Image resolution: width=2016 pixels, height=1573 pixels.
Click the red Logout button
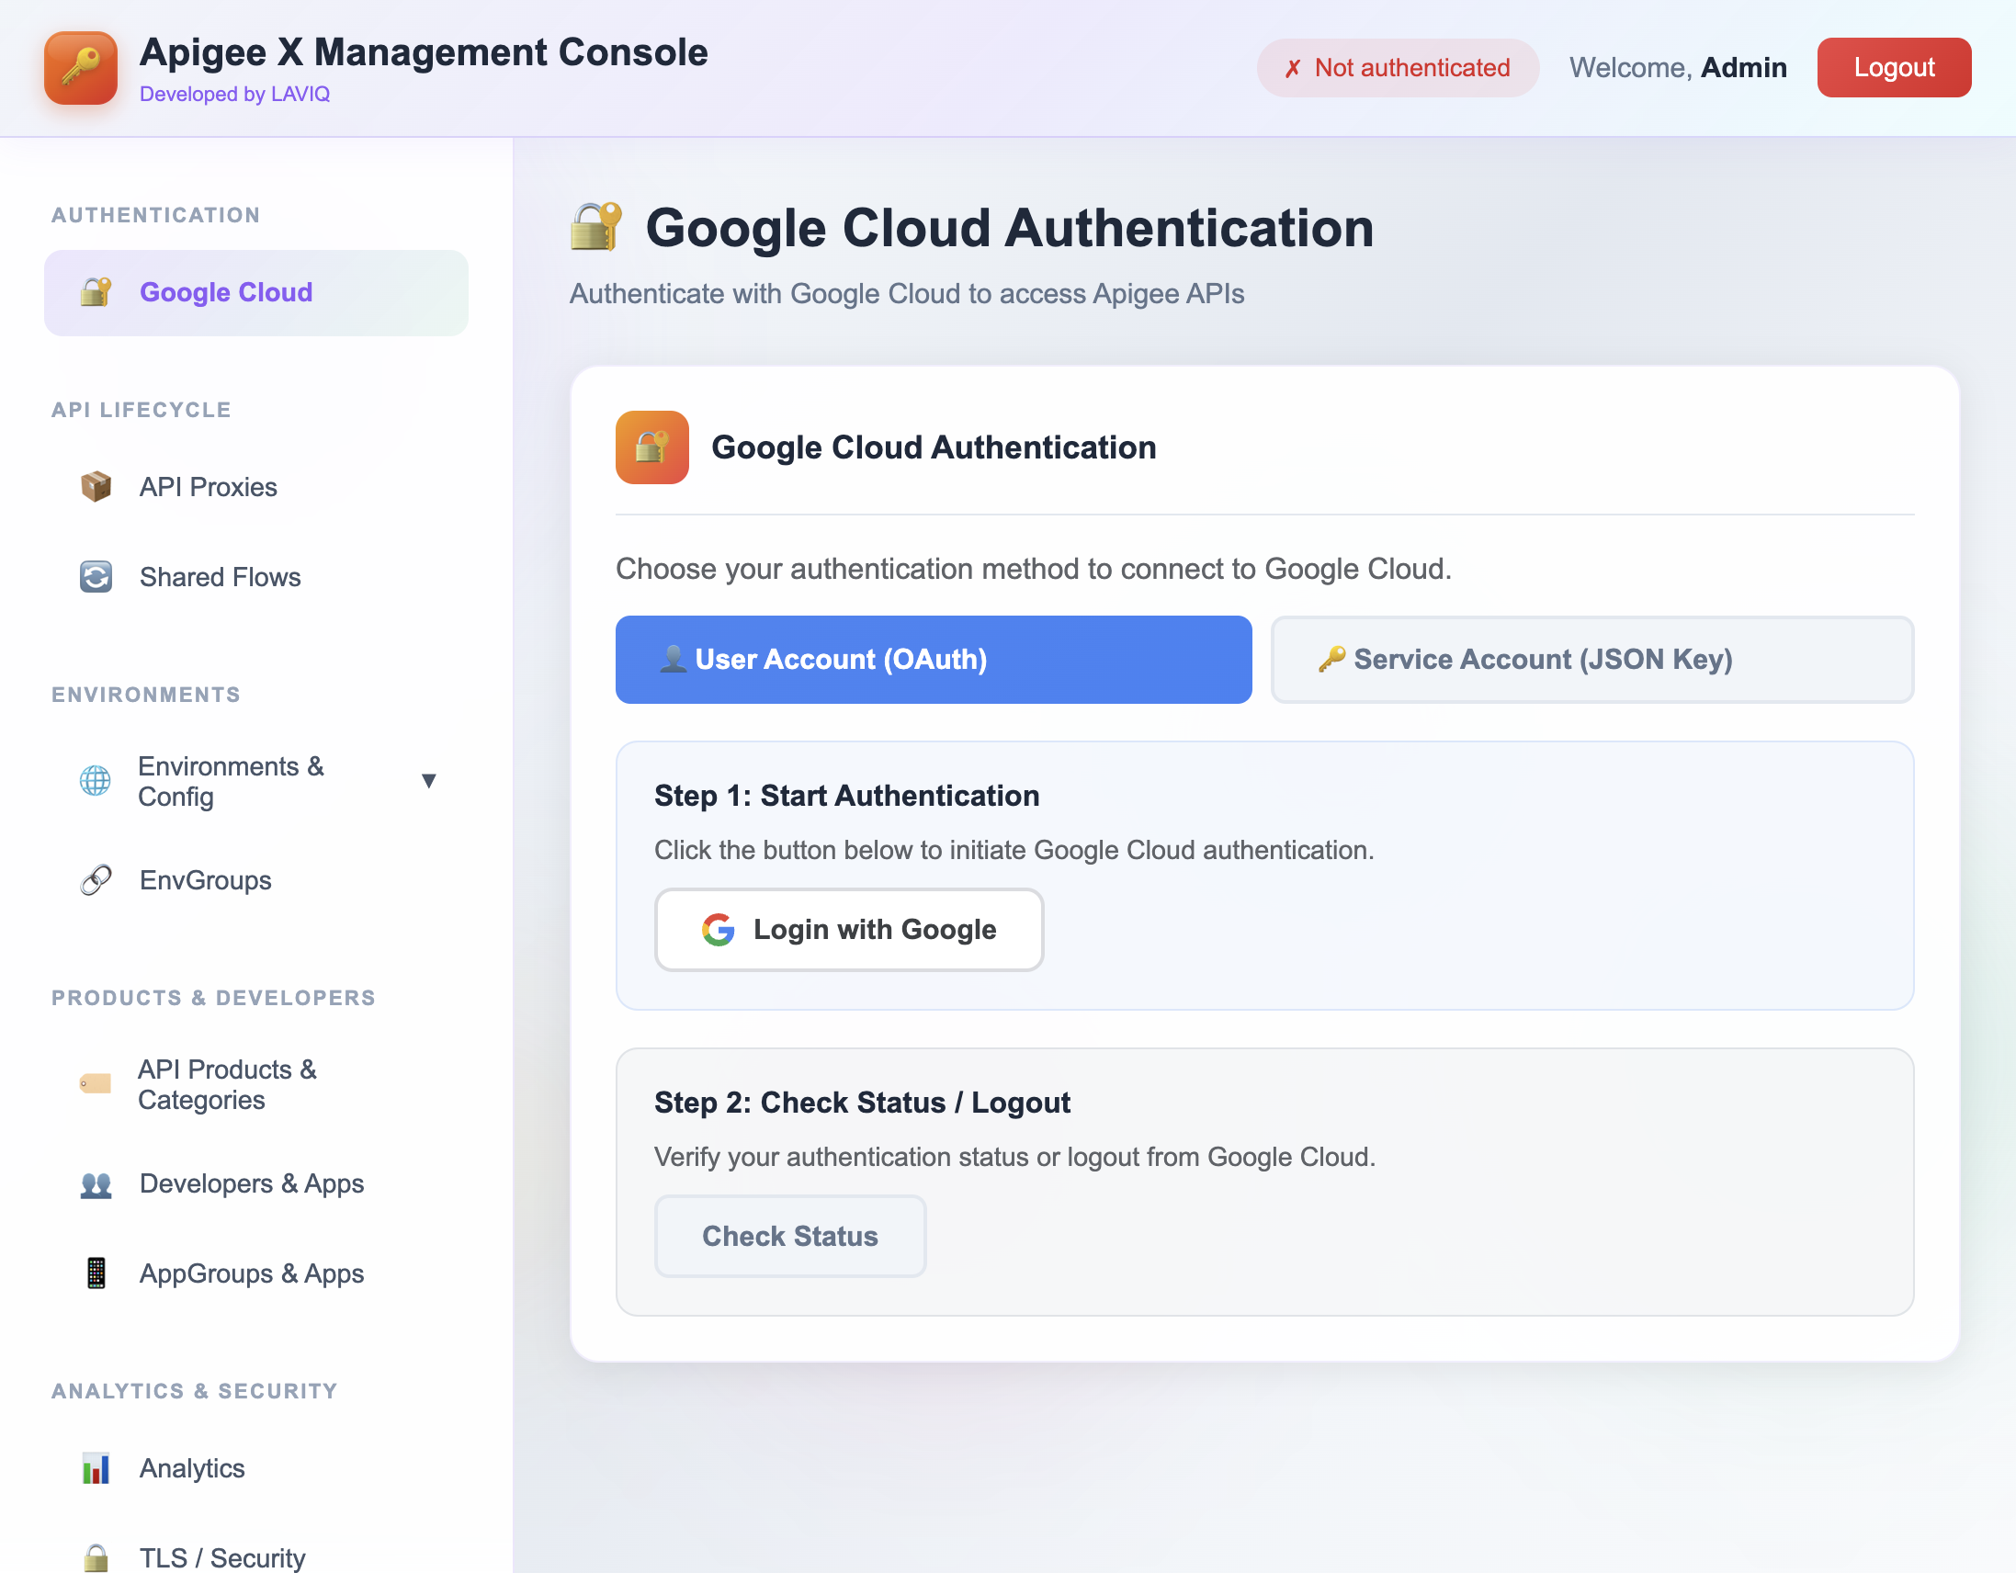point(1893,66)
